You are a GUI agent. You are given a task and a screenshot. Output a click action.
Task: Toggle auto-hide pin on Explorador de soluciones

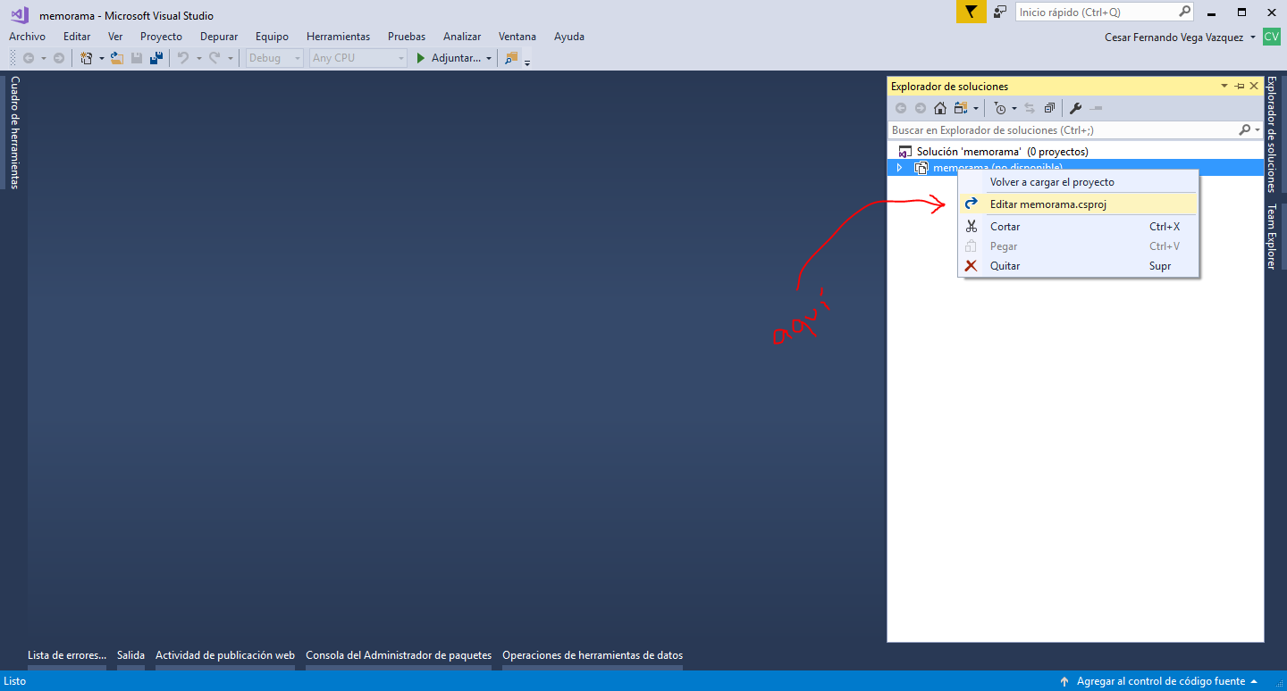click(x=1239, y=86)
